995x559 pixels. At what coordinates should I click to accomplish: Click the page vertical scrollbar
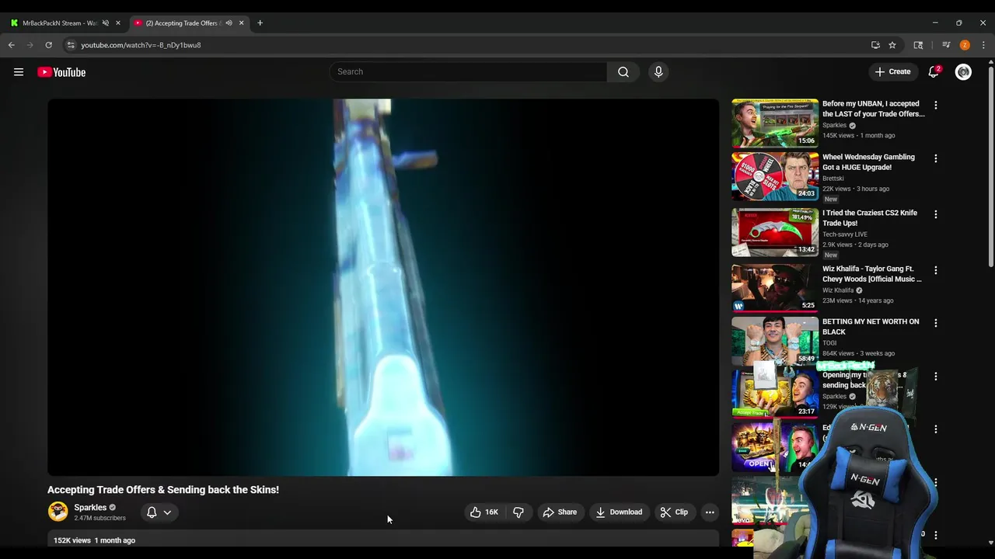tap(990, 167)
